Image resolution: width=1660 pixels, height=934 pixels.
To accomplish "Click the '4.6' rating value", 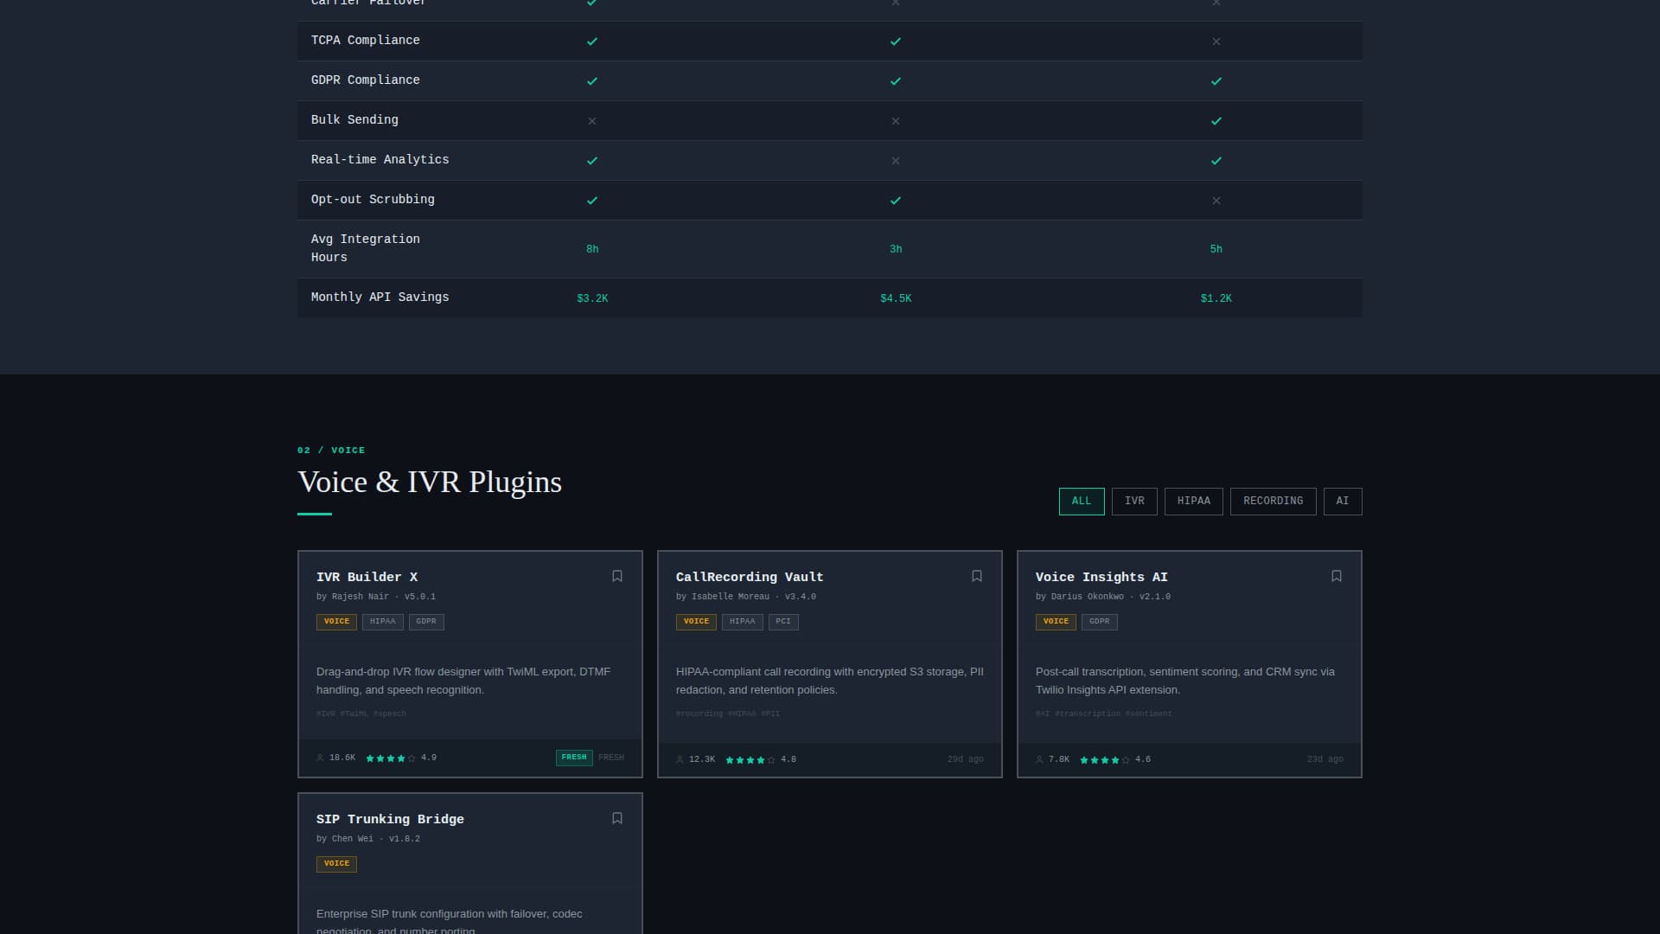I will pos(1143,759).
